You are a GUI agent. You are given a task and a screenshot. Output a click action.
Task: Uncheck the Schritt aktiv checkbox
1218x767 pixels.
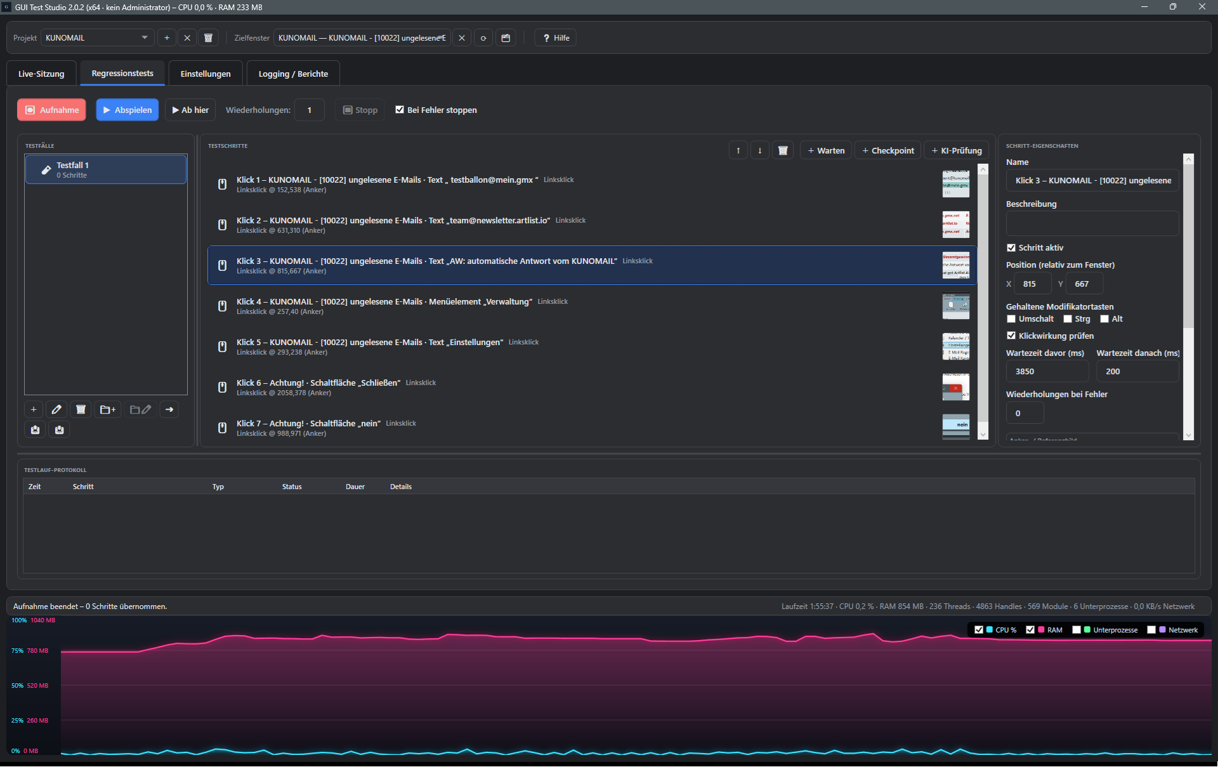[x=1011, y=247]
